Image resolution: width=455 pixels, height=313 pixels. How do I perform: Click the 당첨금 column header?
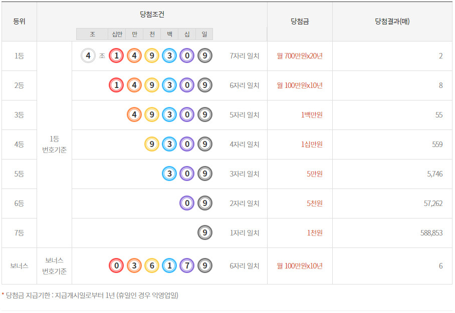pyautogui.click(x=300, y=21)
